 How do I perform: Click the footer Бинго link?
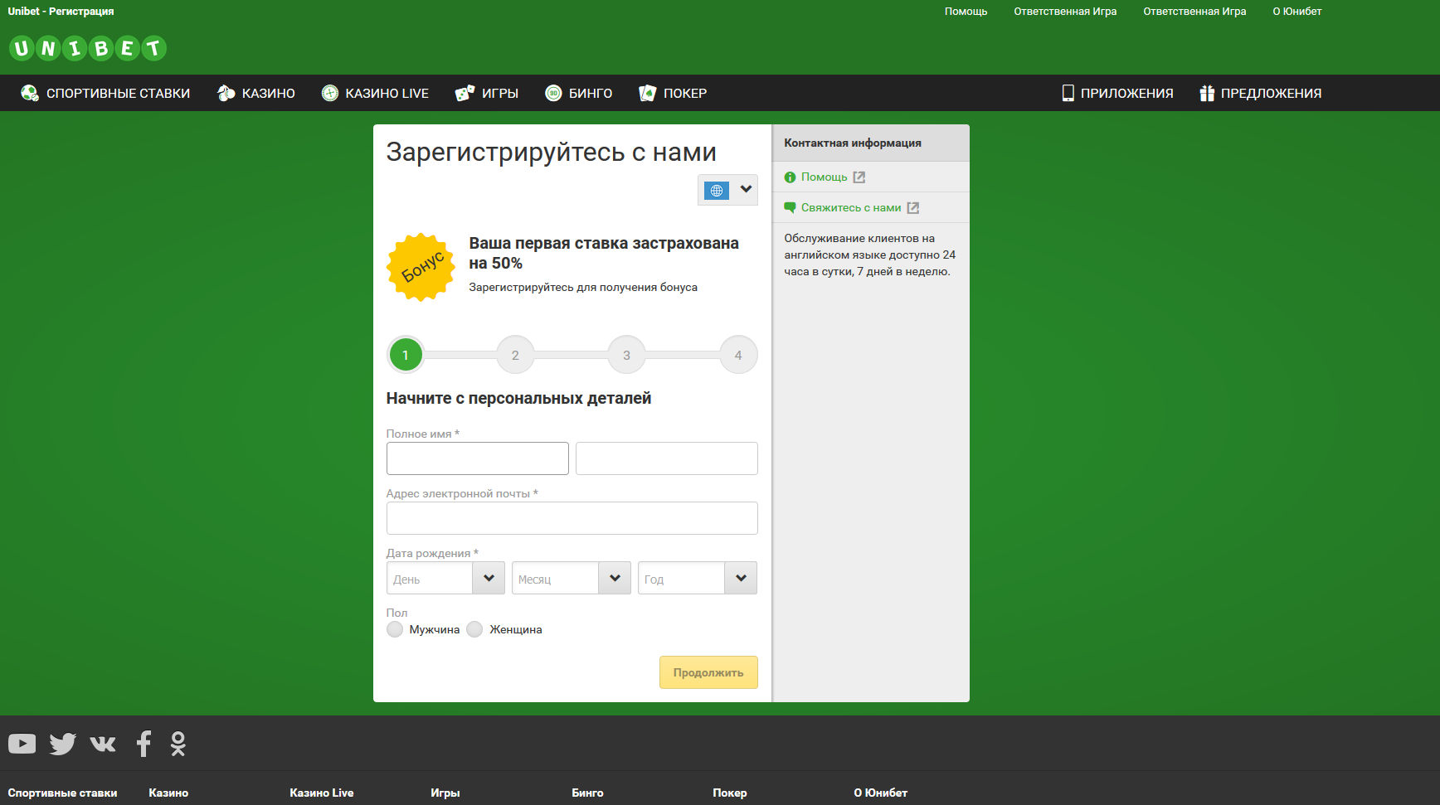(x=587, y=793)
